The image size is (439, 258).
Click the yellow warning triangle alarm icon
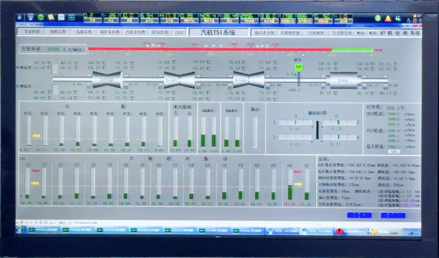click(x=388, y=18)
